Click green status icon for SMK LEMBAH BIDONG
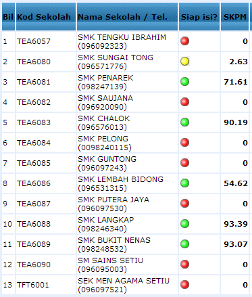 (x=184, y=183)
